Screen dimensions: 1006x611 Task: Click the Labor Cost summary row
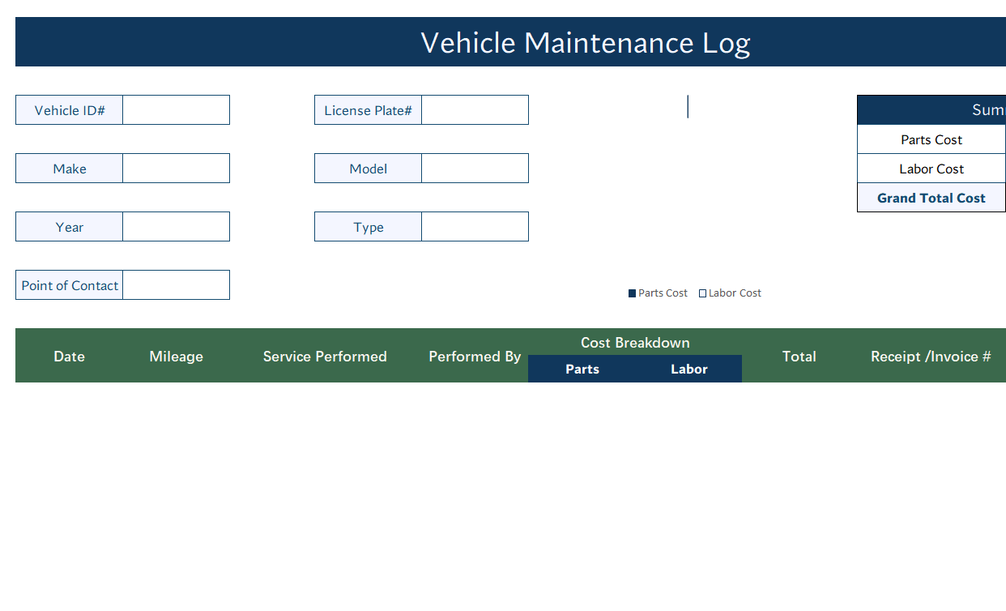click(x=931, y=169)
